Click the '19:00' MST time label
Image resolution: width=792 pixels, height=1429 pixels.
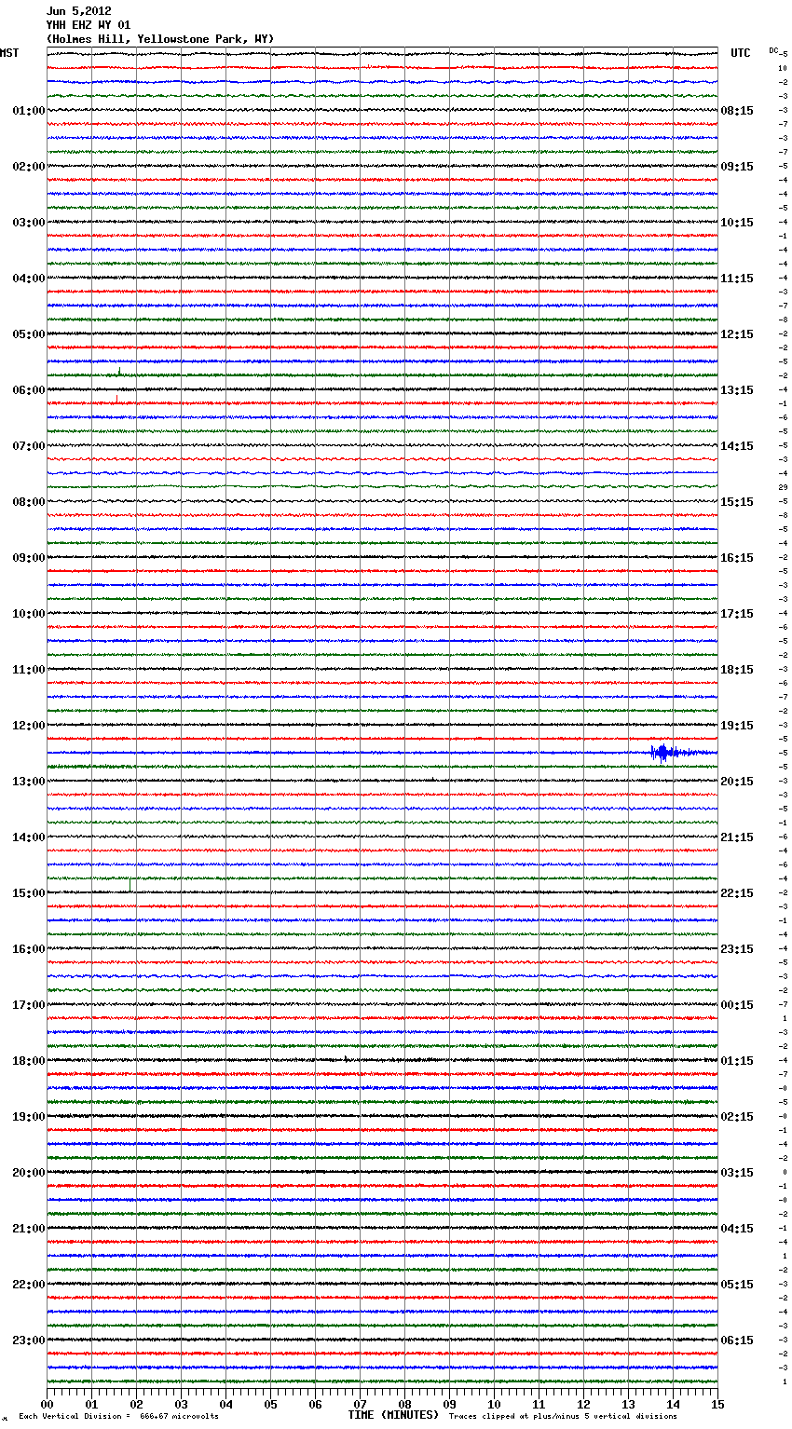(x=29, y=1116)
